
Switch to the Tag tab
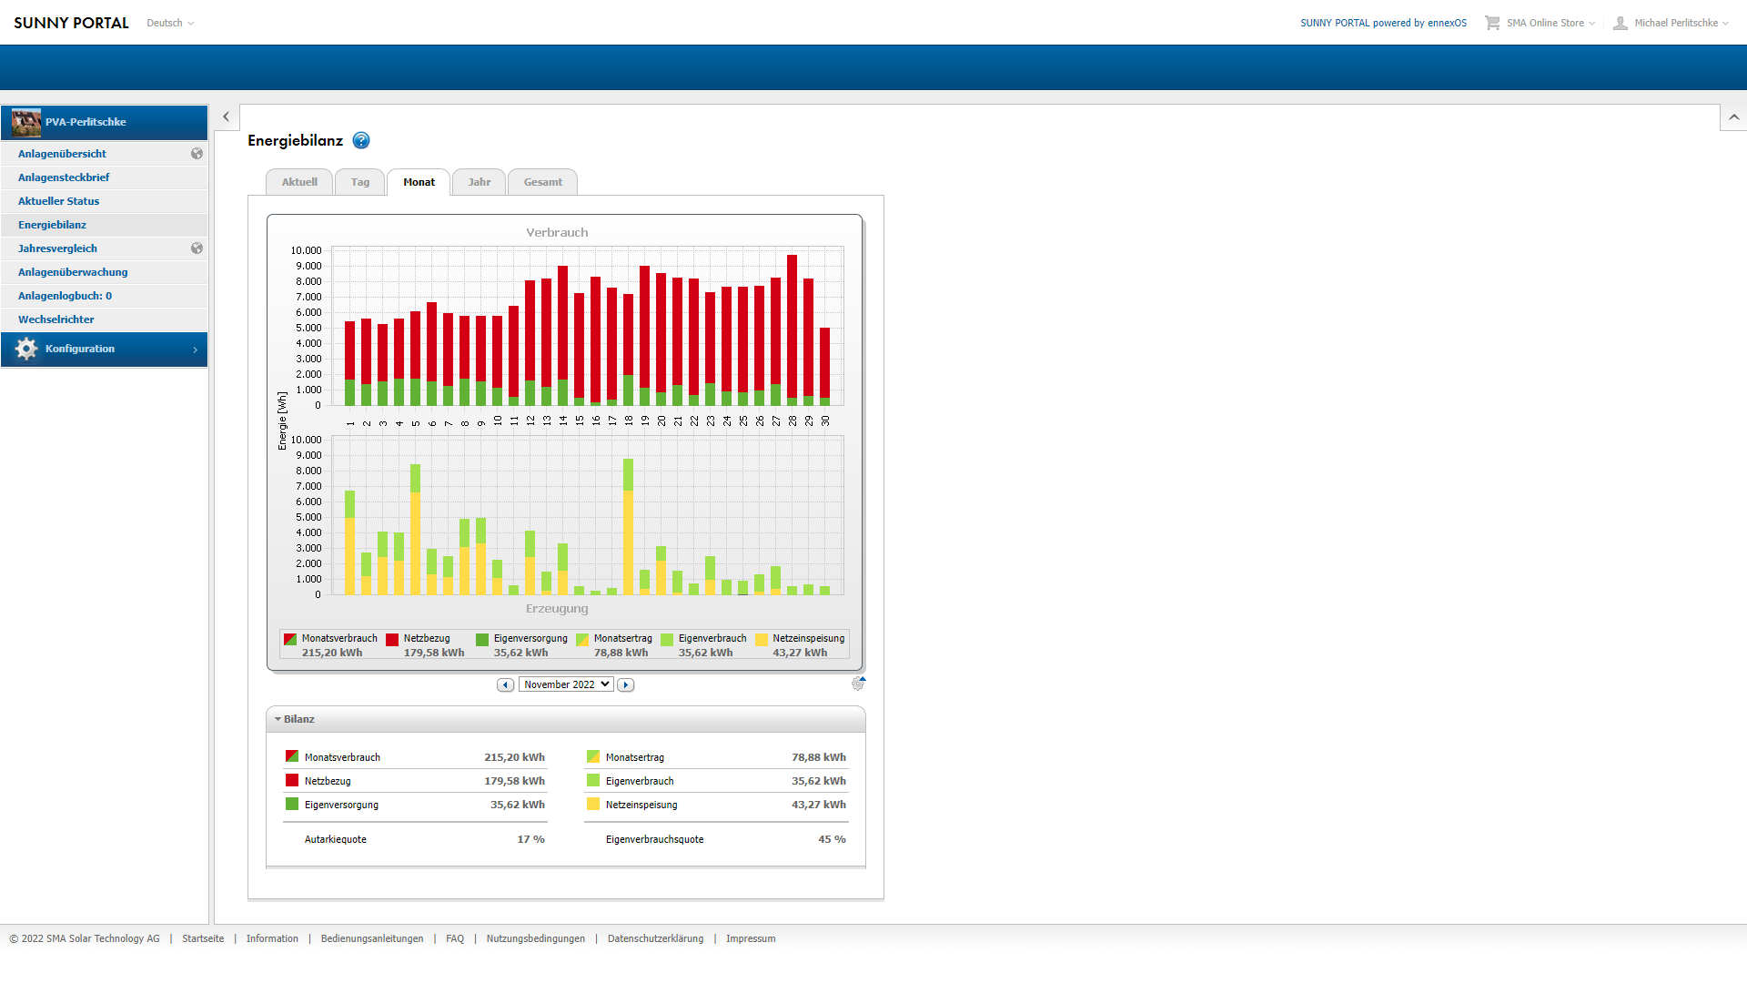pyautogui.click(x=360, y=182)
